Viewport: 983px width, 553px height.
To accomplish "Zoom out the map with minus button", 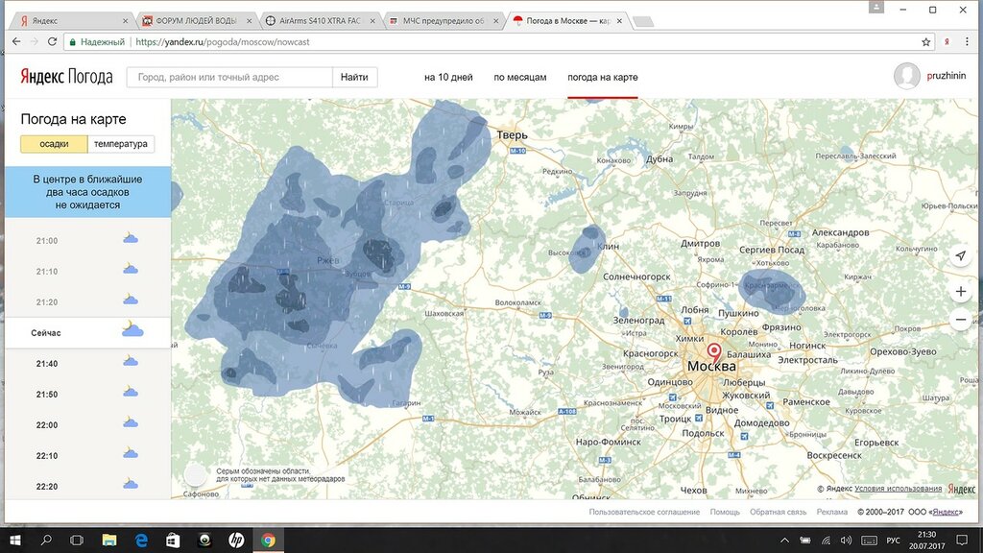I will pyautogui.click(x=961, y=321).
